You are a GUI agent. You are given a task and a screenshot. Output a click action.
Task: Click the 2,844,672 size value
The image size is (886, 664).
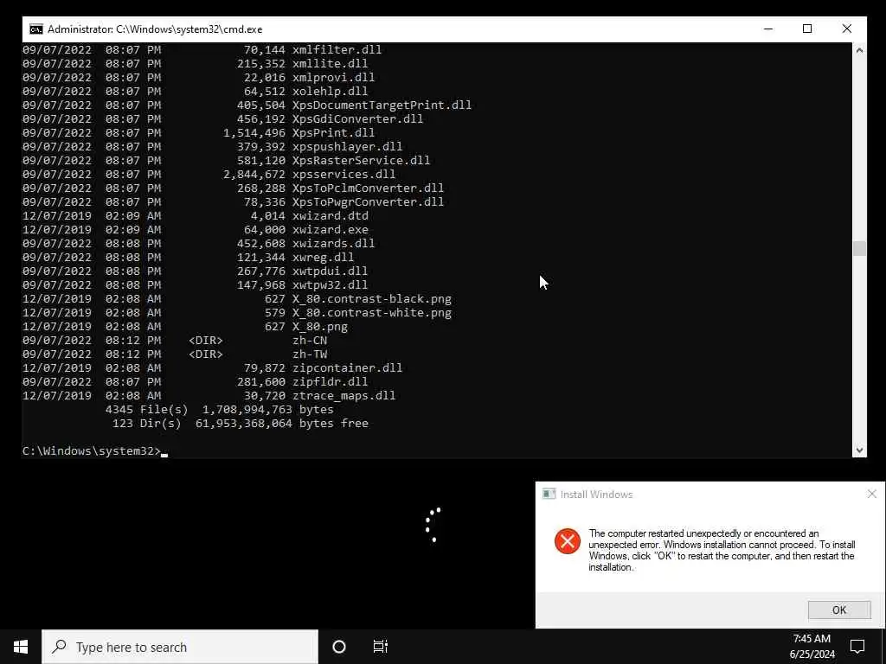pos(254,174)
